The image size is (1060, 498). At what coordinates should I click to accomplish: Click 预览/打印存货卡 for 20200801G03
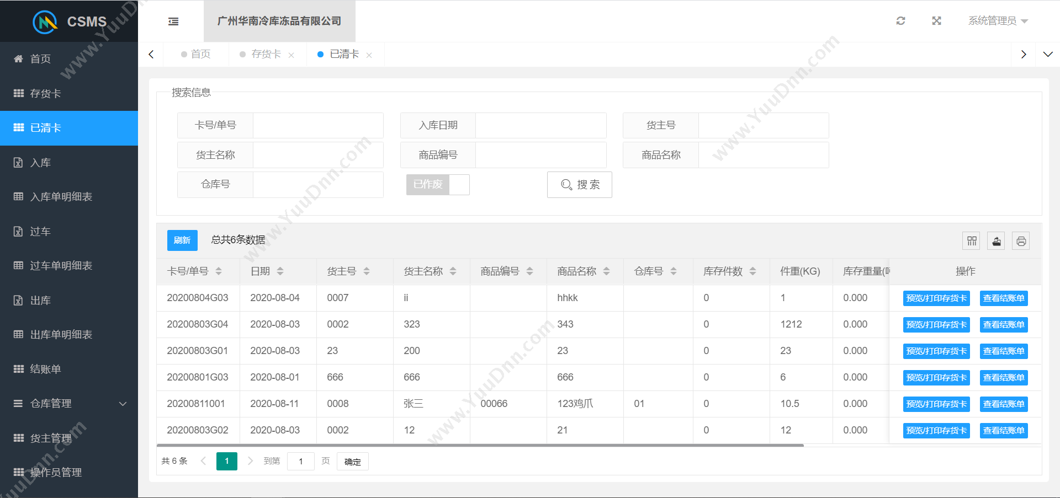(x=936, y=378)
